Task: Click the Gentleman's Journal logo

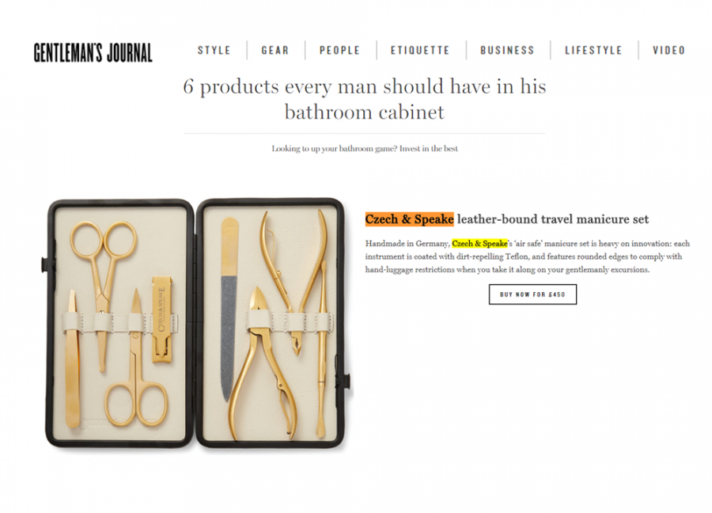Action: pos(93,52)
